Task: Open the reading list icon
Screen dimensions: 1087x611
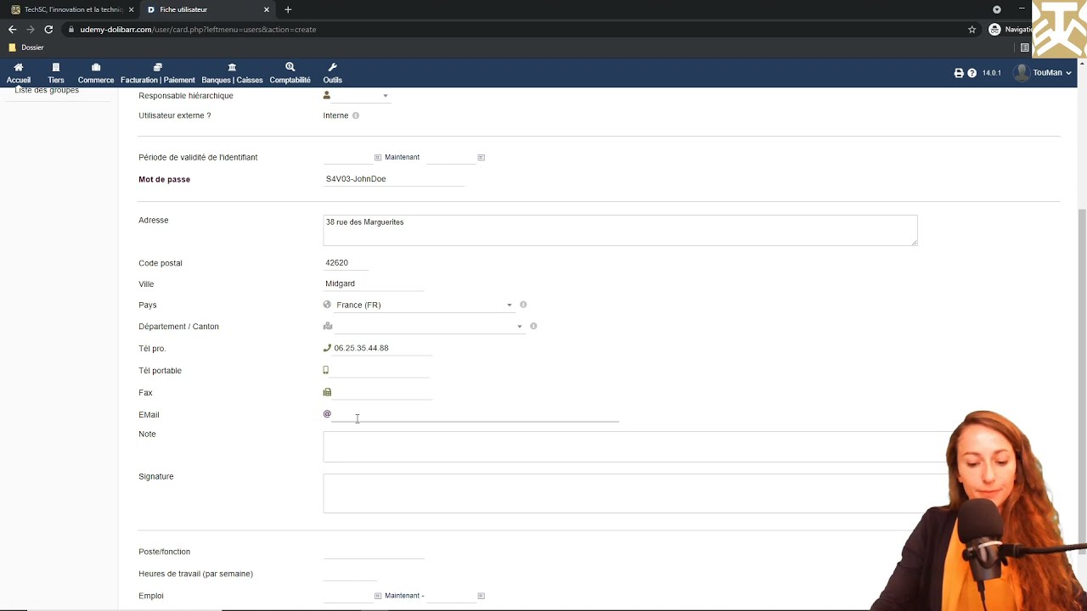Action: click(x=1024, y=48)
